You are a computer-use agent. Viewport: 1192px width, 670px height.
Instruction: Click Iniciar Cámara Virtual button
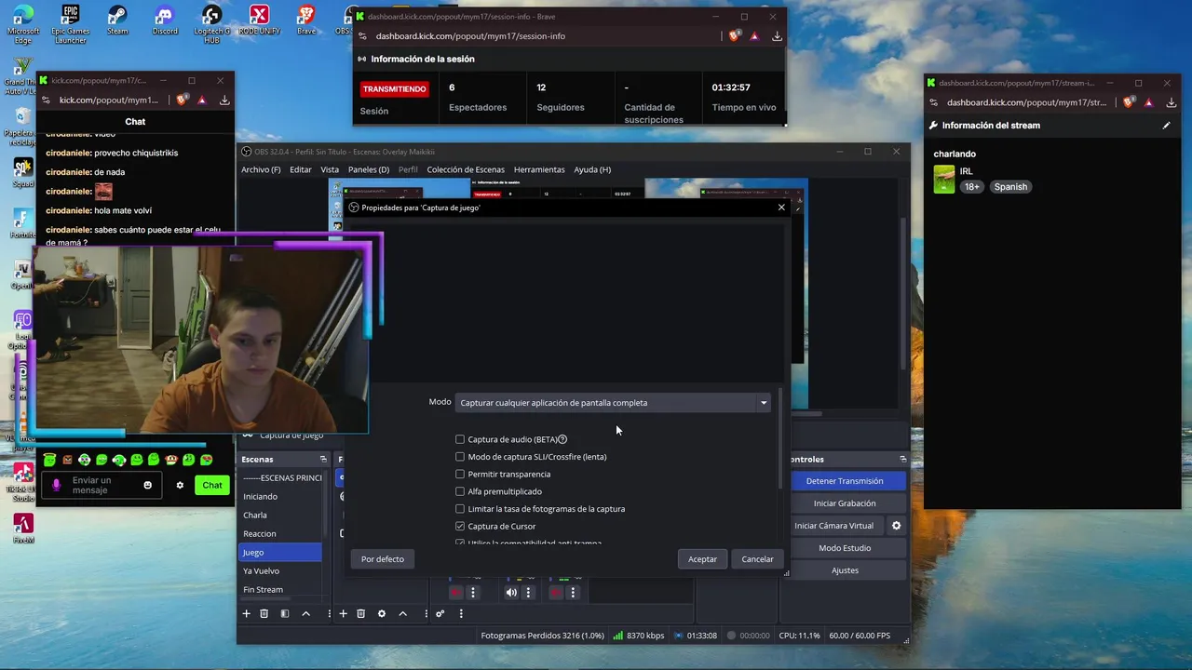(833, 526)
